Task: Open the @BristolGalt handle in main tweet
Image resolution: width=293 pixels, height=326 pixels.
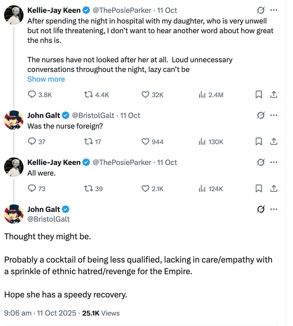Action: pos(49,219)
